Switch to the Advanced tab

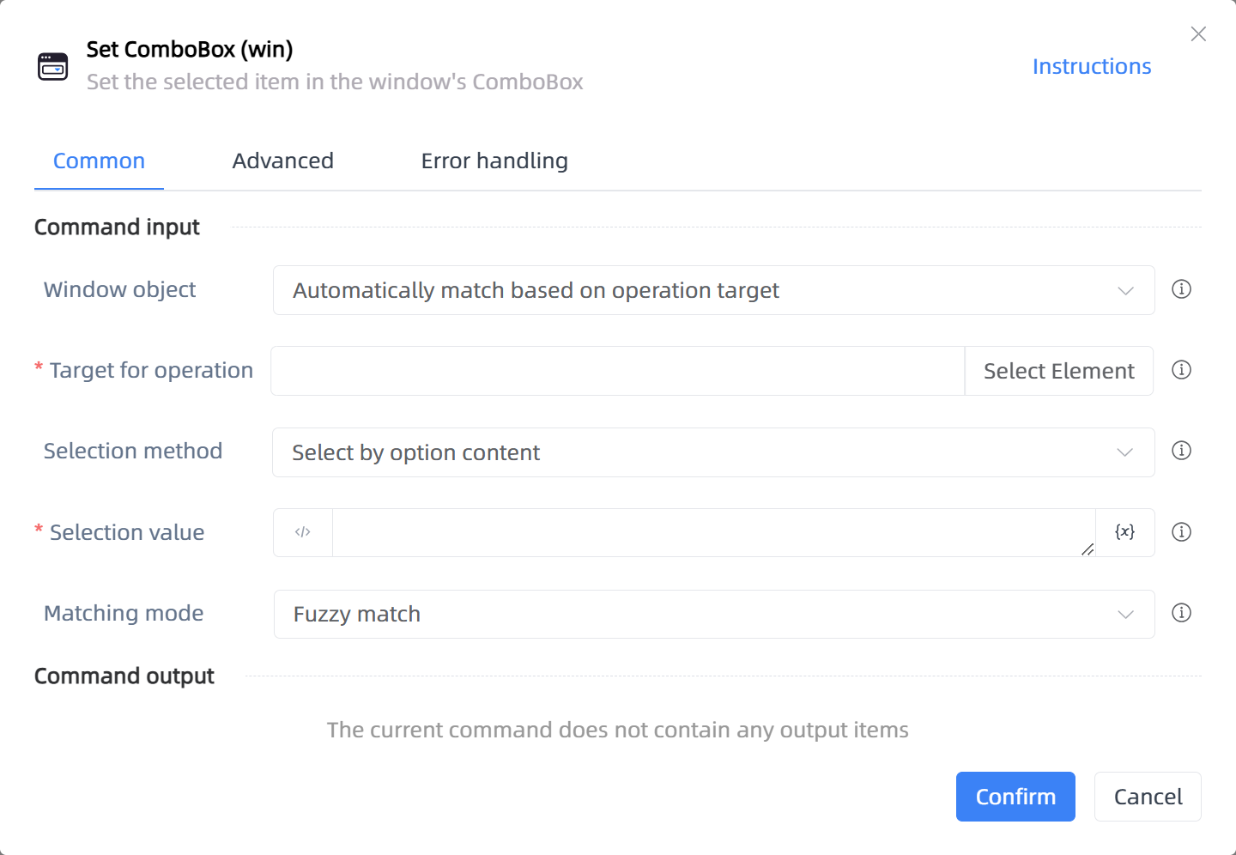[x=282, y=161]
